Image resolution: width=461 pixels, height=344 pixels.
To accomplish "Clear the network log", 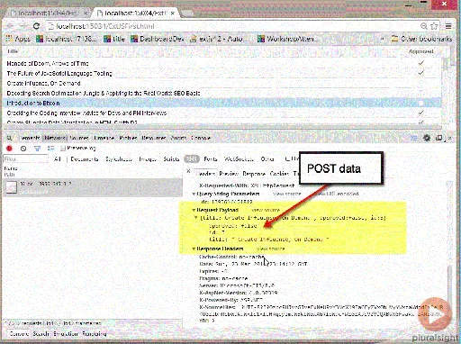I will (x=23, y=149).
